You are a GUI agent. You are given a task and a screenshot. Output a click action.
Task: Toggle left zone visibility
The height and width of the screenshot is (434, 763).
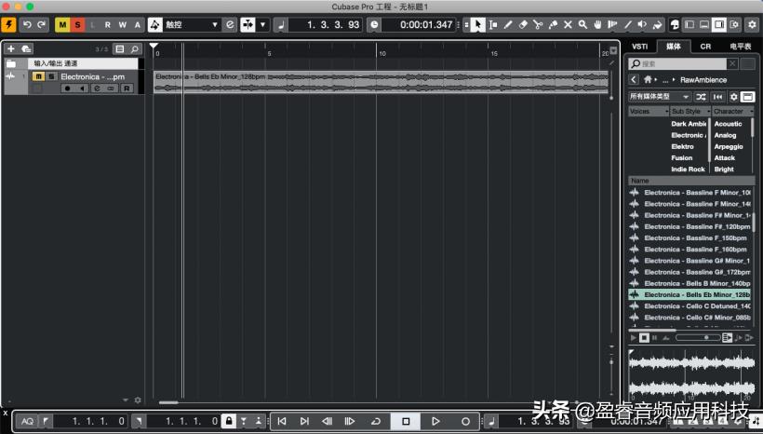(689, 25)
